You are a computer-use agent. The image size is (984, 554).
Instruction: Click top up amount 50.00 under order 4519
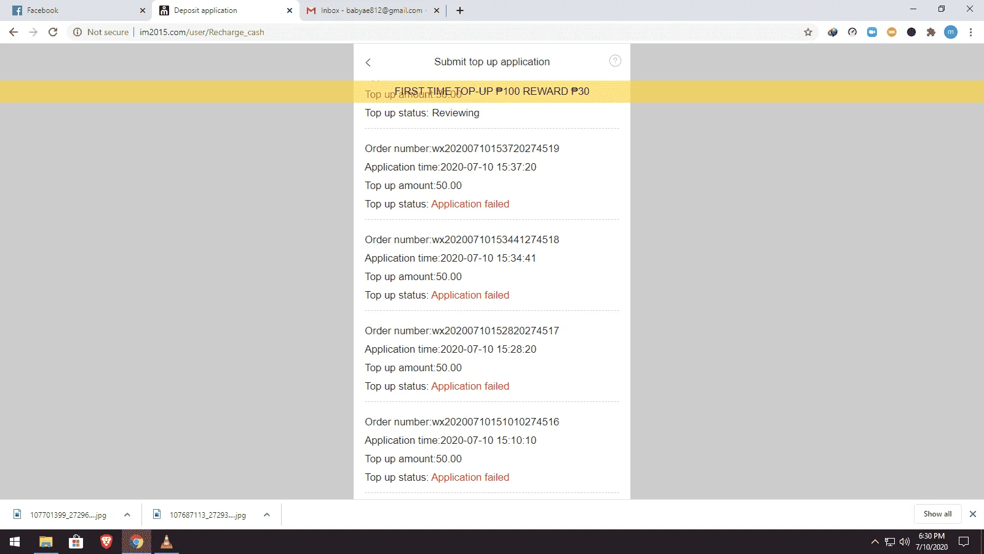(413, 185)
